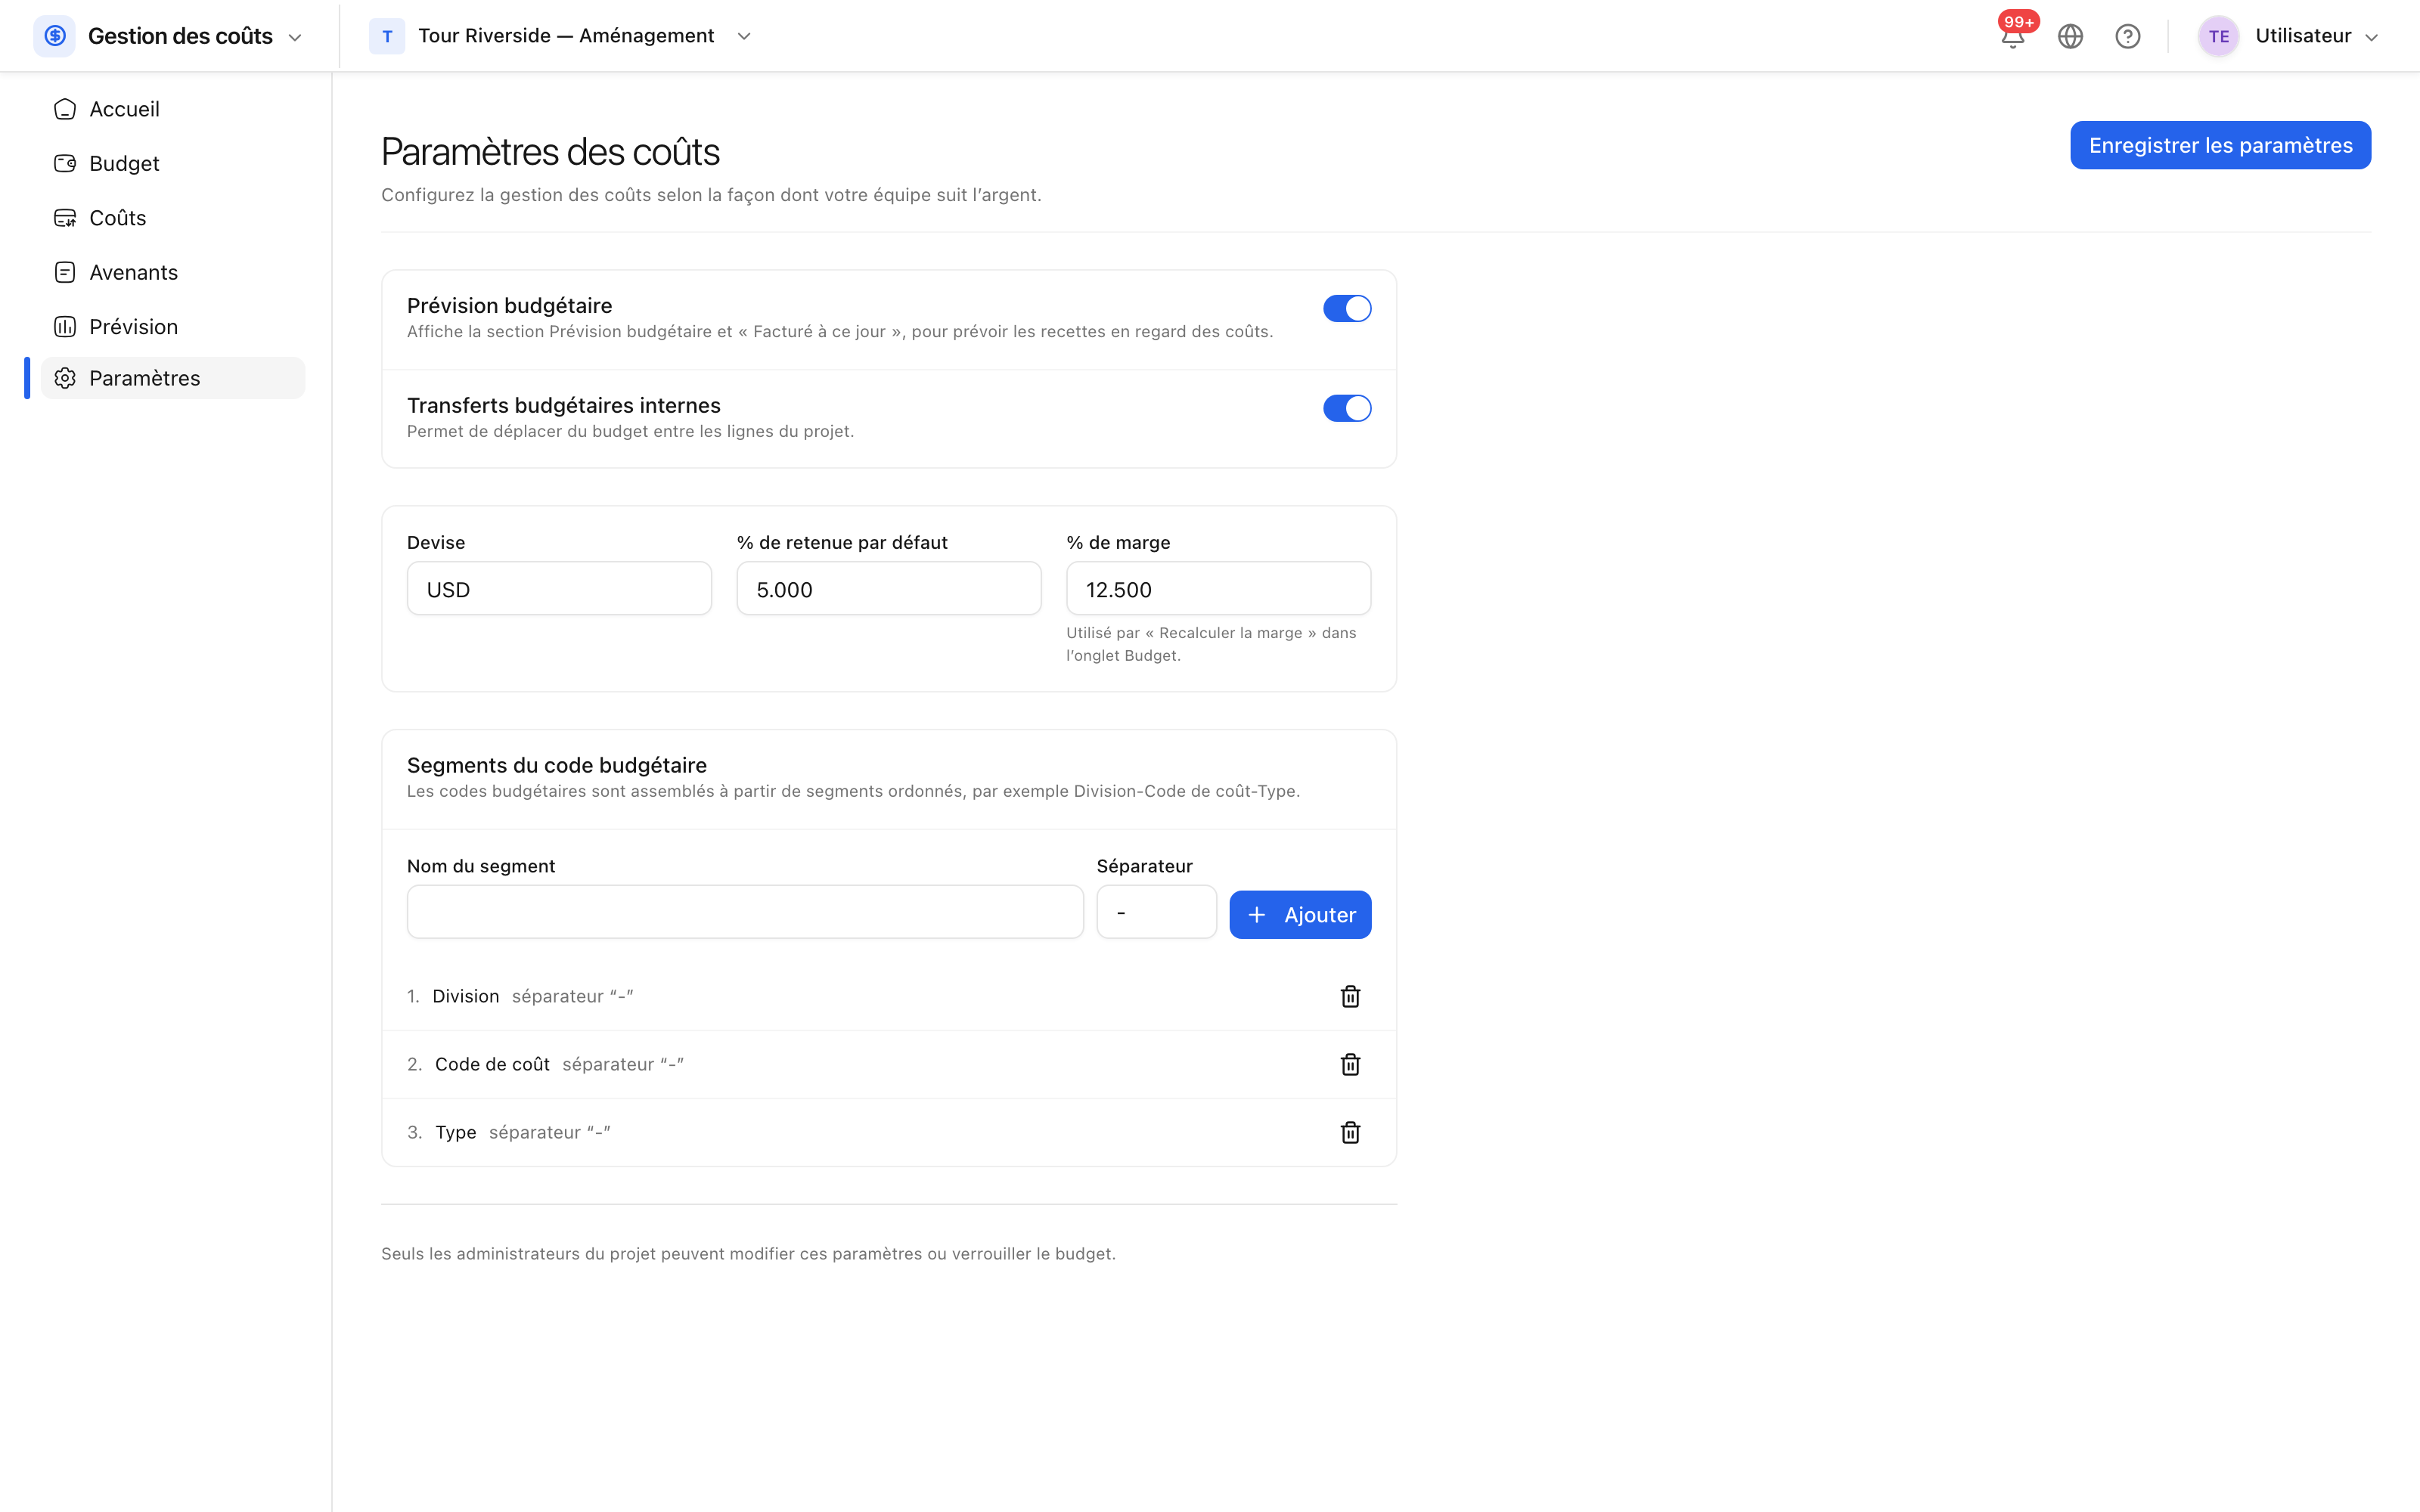
Task: Expand the Gestion des coûts app dropdown
Action: pyautogui.click(x=295, y=37)
